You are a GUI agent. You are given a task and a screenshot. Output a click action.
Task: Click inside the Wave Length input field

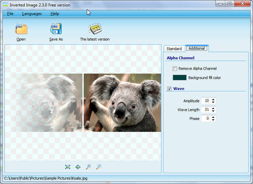(x=205, y=110)
